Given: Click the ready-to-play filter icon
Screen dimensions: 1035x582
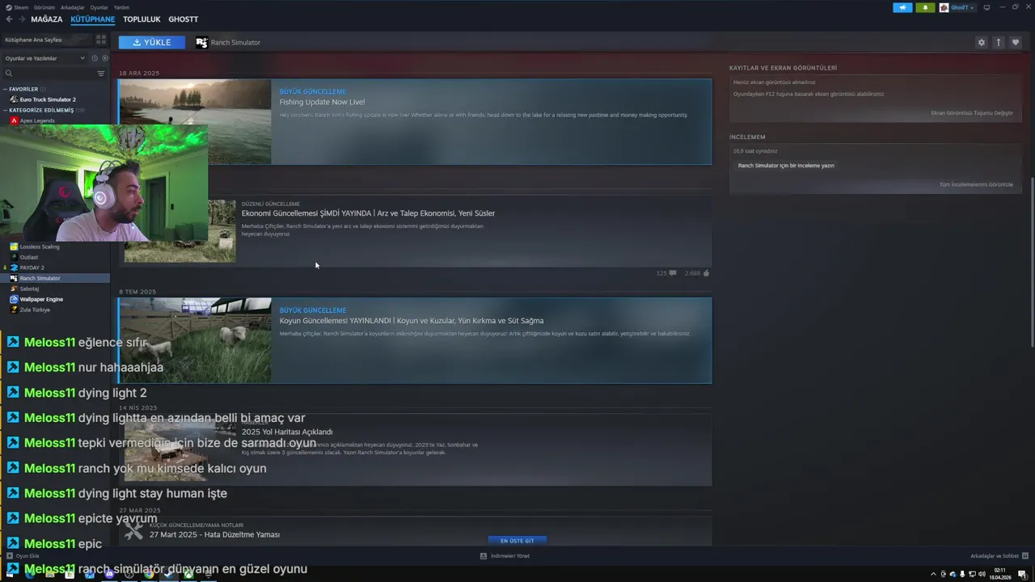Looking at the screenshot, I should coord(104,58).
